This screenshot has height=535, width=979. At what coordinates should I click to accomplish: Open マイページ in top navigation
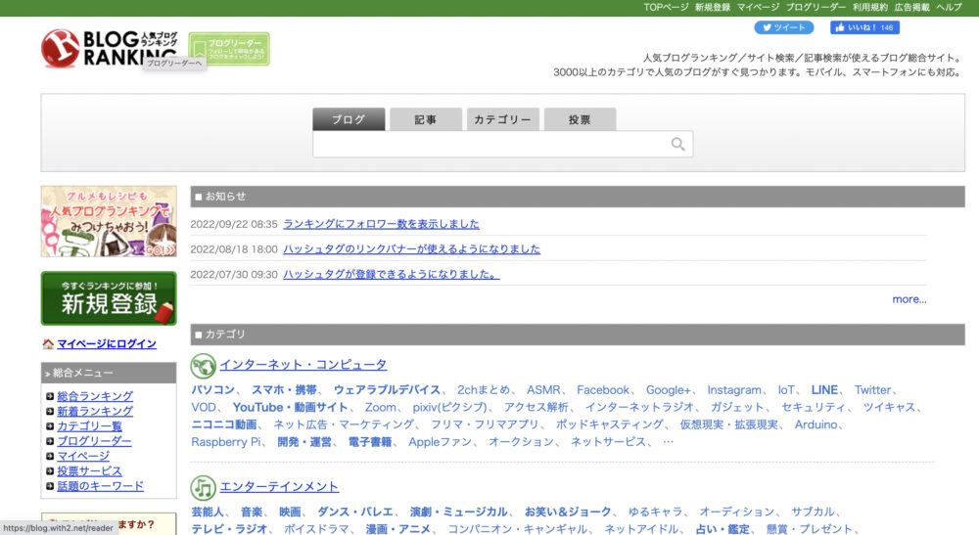tap(758, 8)
